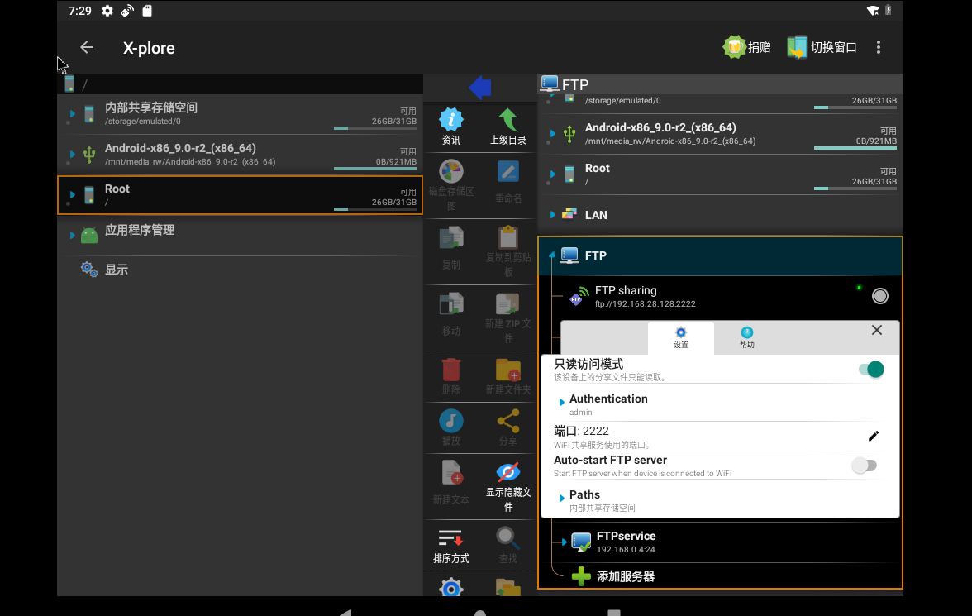
Task: Click the 捐赠 donate button
Action: click(x=747, y=47)
